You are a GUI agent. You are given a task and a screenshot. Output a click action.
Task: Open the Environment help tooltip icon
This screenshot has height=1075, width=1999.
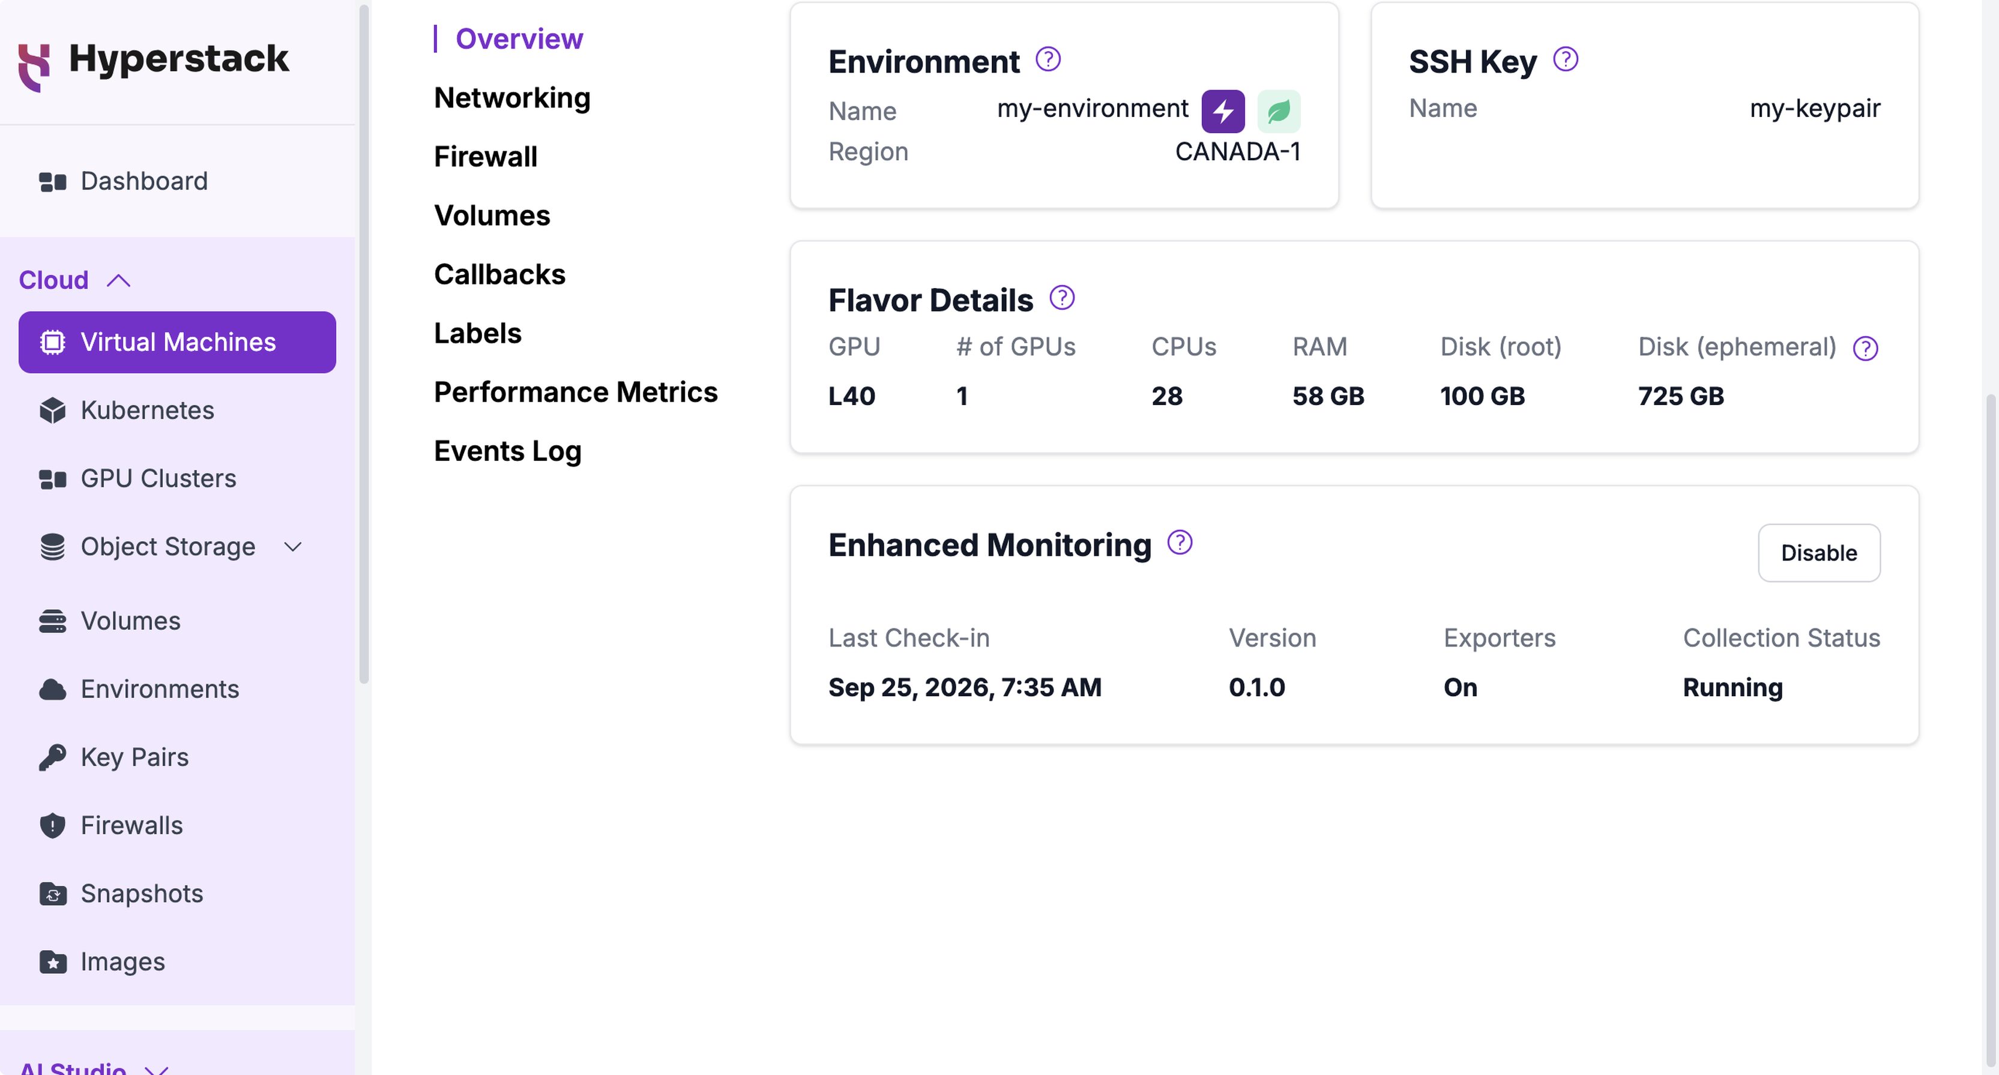pyautogui.click(x=1048, y=59)
